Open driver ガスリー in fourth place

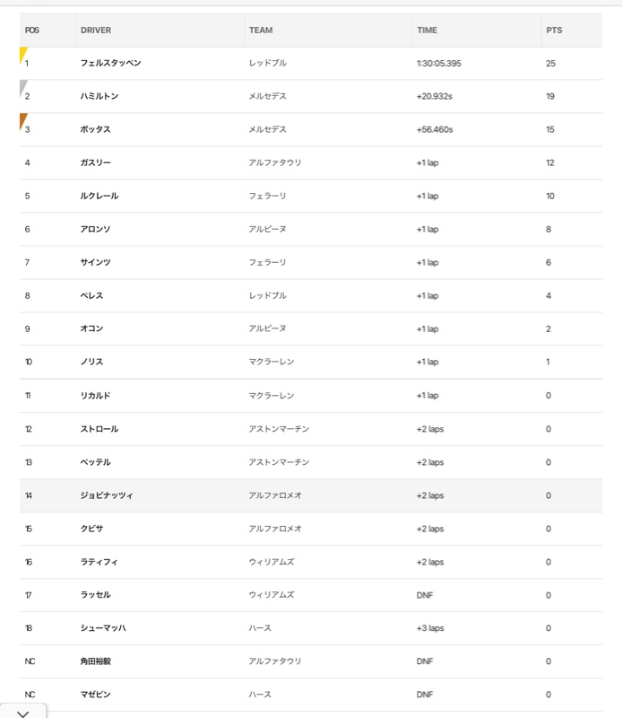coord(96,162)
